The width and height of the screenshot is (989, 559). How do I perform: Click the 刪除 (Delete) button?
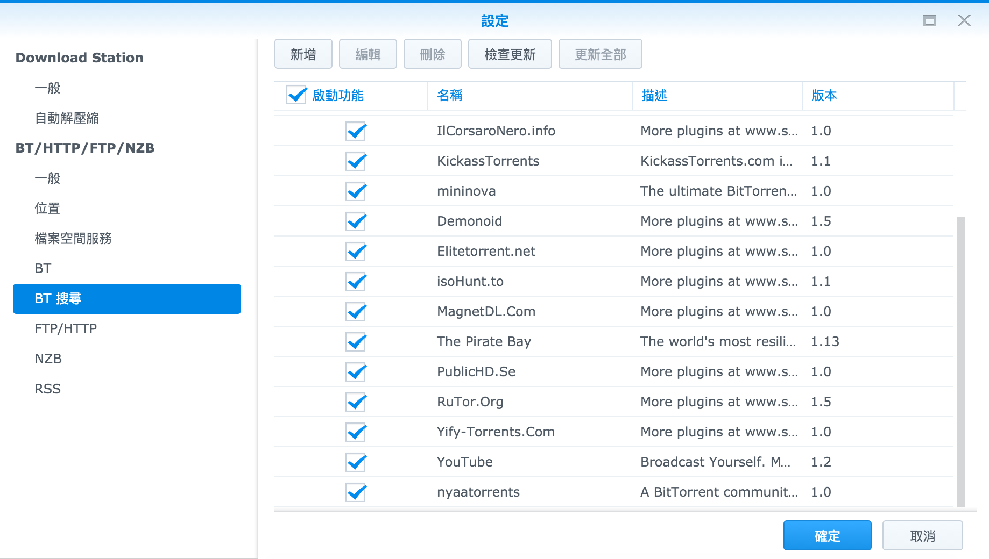coord(432,54)
